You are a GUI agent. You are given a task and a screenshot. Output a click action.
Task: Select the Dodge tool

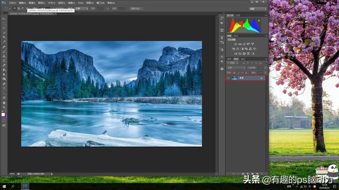click(x=4, y=79)
